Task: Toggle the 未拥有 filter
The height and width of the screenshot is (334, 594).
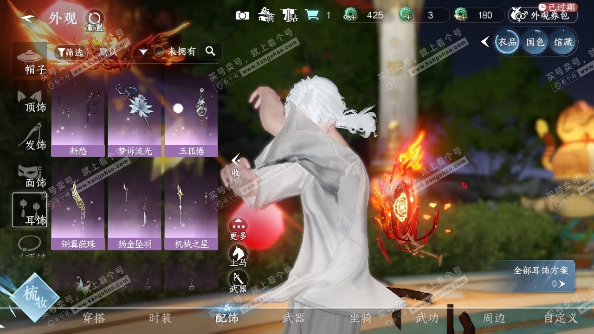Action: coord(174,51)
